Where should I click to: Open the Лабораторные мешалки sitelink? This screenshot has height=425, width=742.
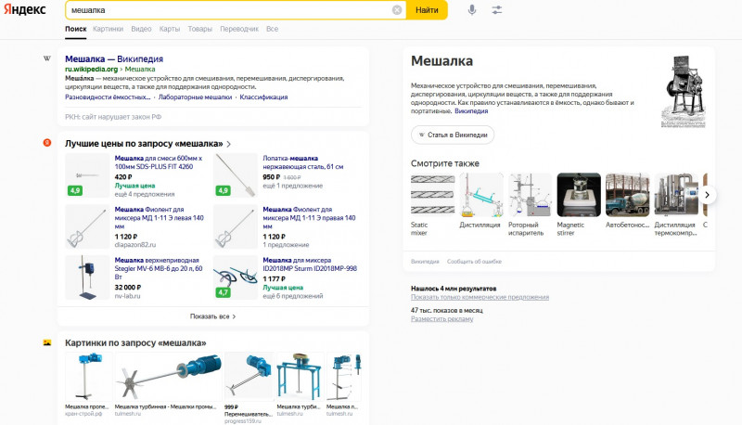tap(195, 97)
